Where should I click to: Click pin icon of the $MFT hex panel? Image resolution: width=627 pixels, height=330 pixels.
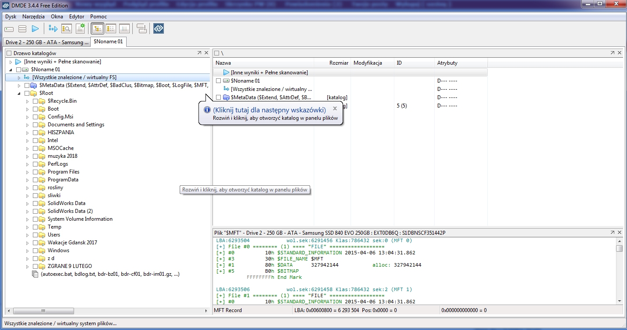(613, 233)
